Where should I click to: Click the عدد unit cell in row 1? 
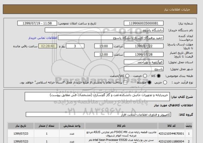tap(72, 134)
